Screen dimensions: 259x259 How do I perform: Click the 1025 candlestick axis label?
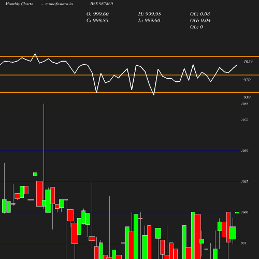[244, 181]
